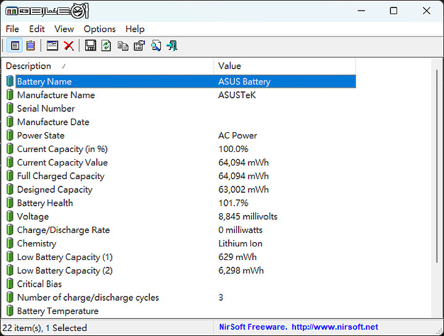Click battery icon beside Designed Capacity
444x336 pixels.
(10, 190)
